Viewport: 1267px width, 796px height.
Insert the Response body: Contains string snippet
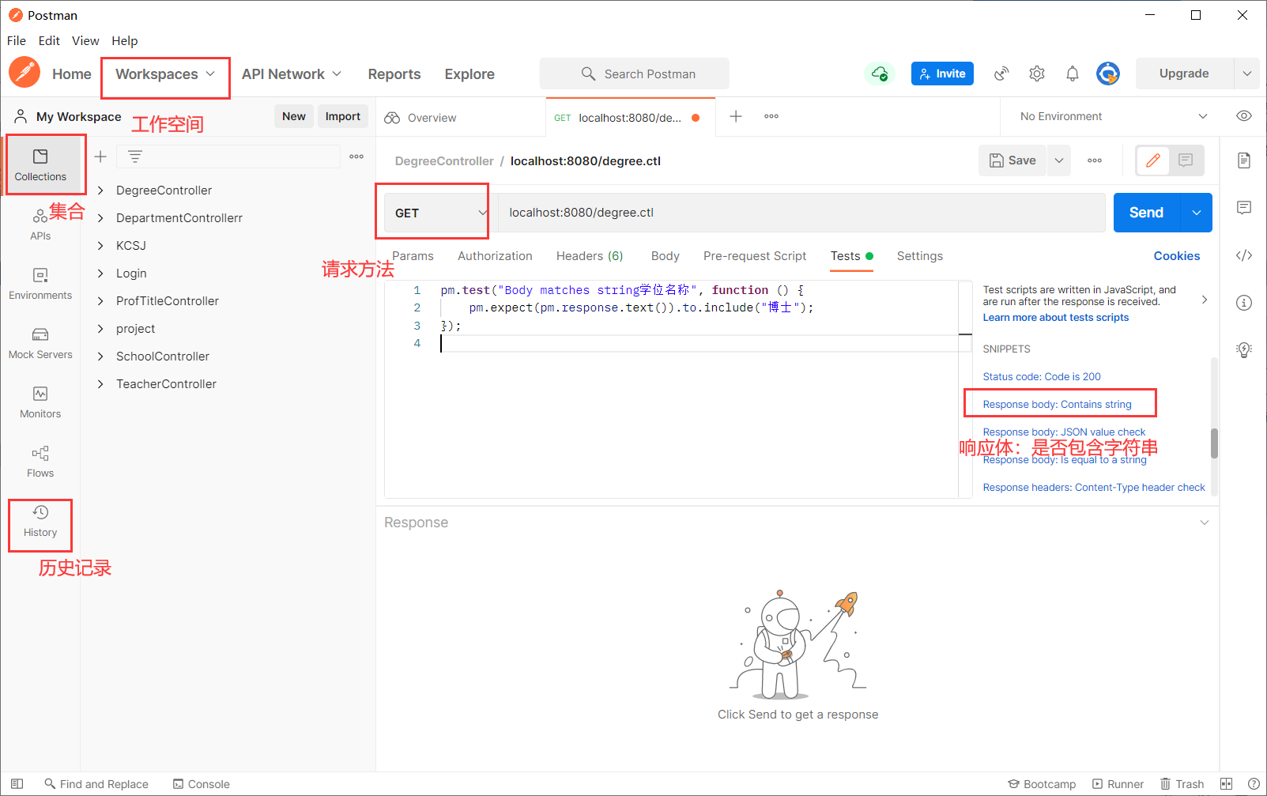[1057, 404]
